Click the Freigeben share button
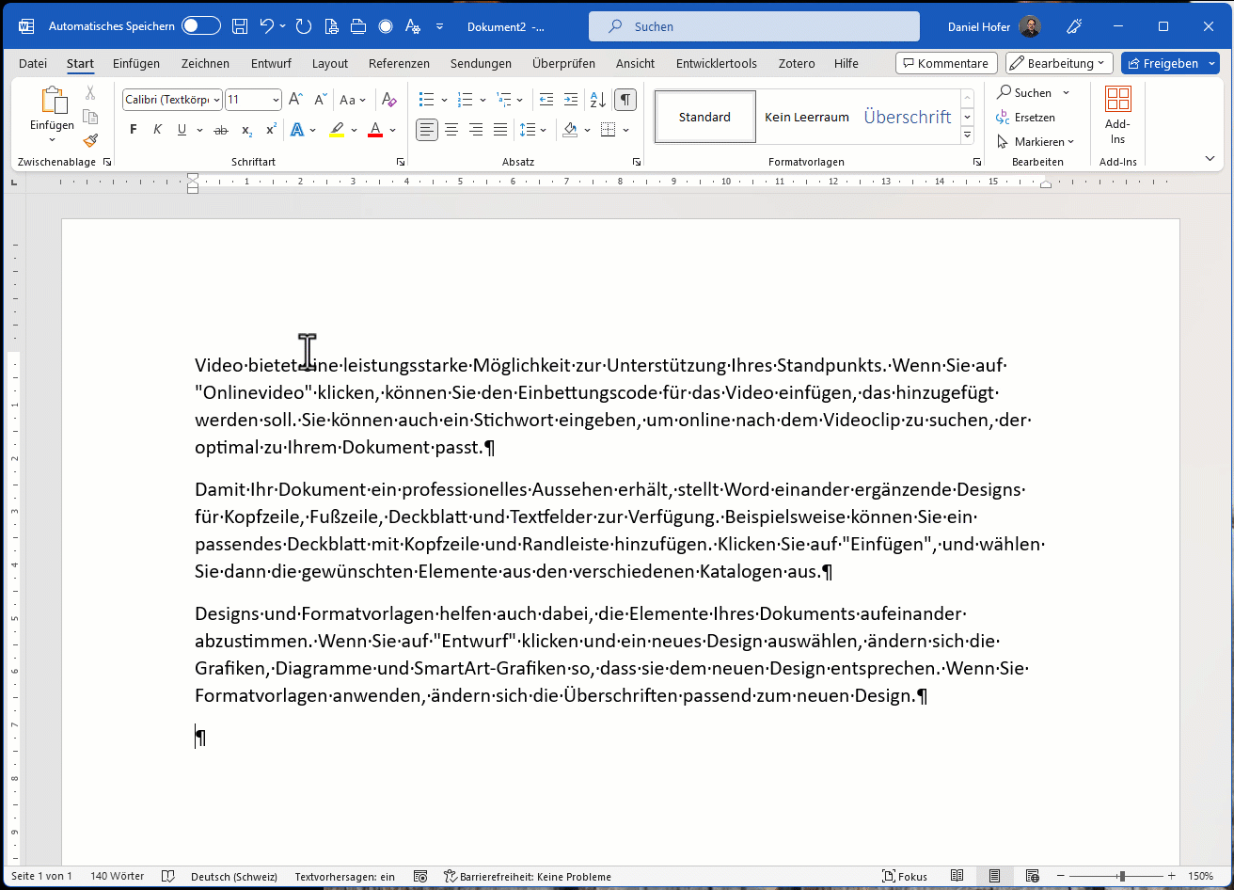The image size is (1234, 890). coord(1163,63)
